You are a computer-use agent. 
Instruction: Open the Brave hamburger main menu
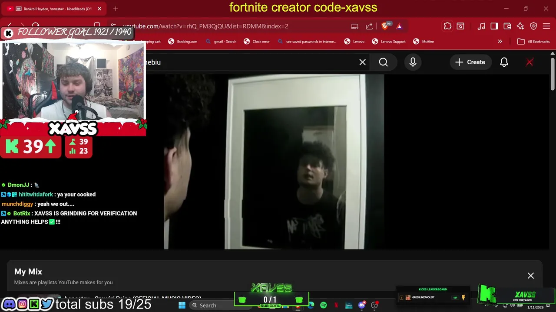pyautogui.click(x=546, y=26)
